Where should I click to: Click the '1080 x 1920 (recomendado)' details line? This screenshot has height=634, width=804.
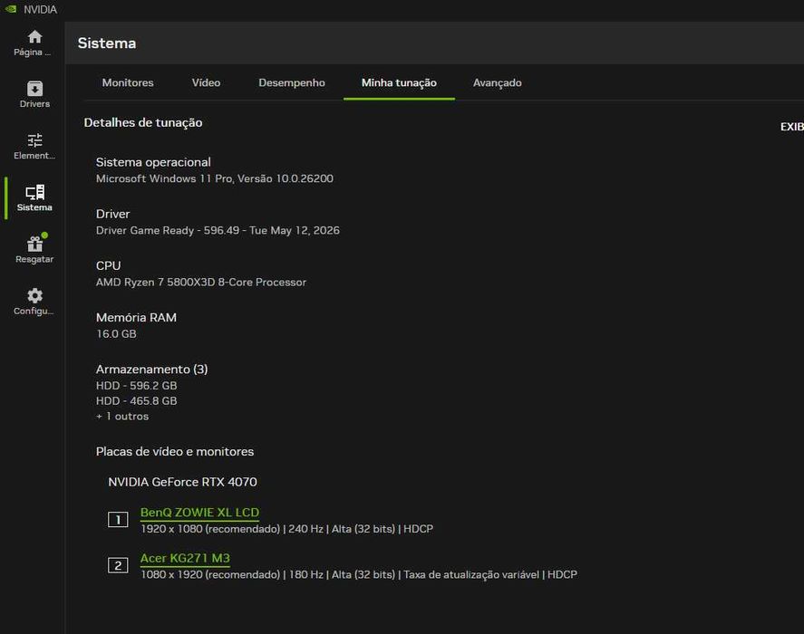[x=359, y=574]
